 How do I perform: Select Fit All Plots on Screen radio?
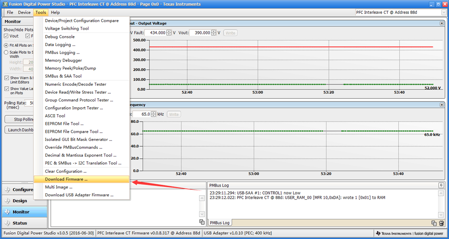tap(6, 46)
